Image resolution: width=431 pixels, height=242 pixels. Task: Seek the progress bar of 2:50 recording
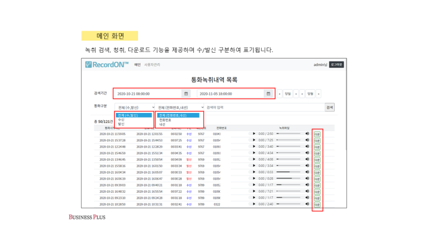(x=288, y=134)
